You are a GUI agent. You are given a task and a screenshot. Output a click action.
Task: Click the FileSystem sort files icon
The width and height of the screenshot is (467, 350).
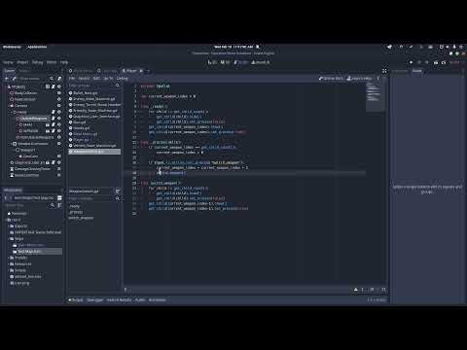coord(59,205)
